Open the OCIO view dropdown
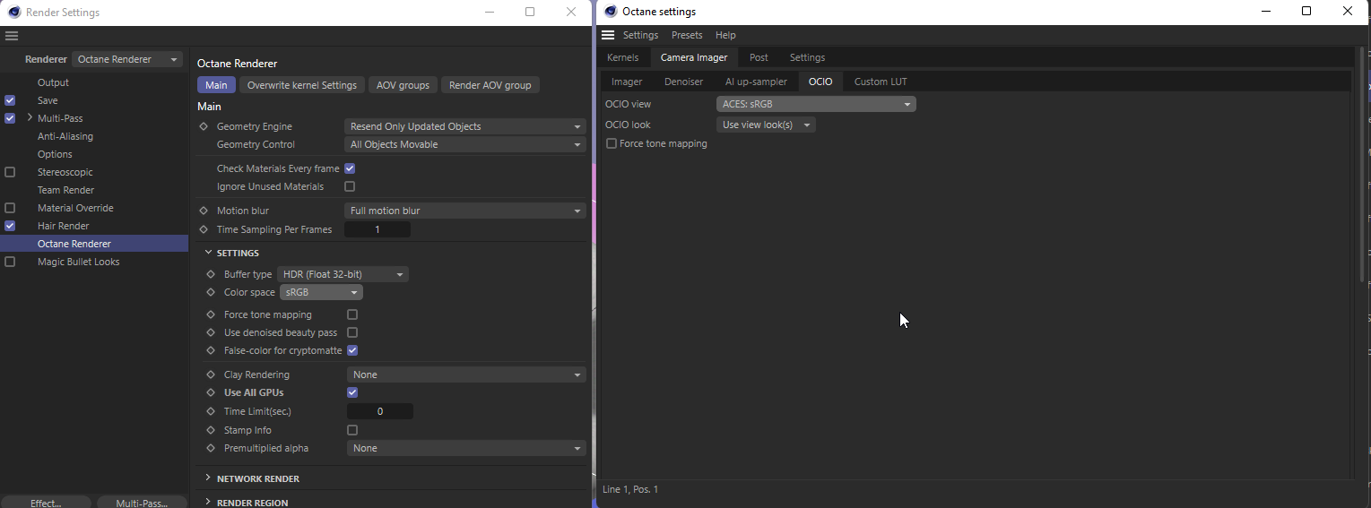This screenshot has height=508, width=1371. tap(816, 104)
